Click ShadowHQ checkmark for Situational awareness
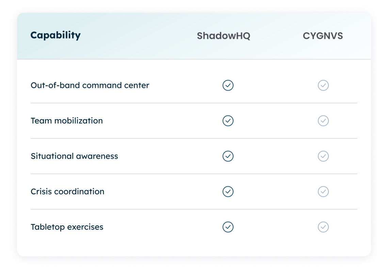The height and width of the screenshot is (269, 388). tap(228, 156)
